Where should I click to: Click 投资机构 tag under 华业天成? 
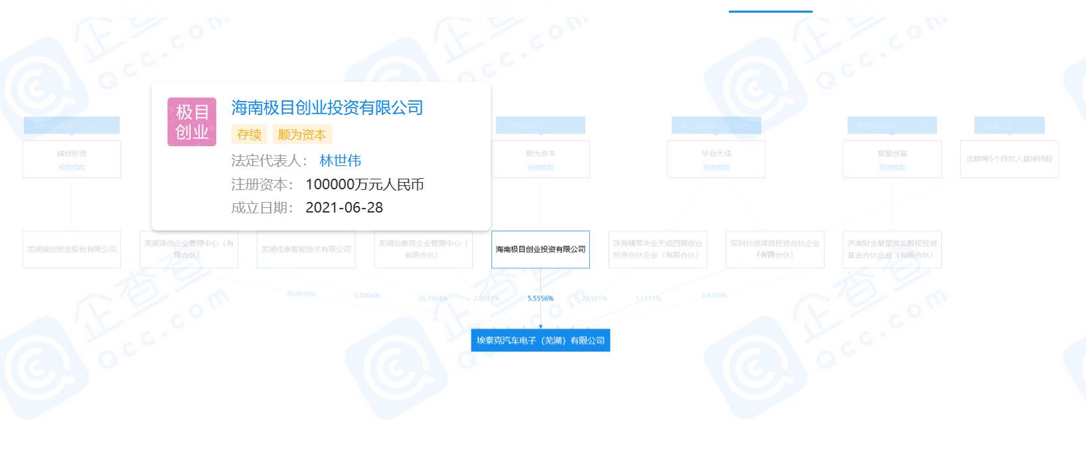716,167
